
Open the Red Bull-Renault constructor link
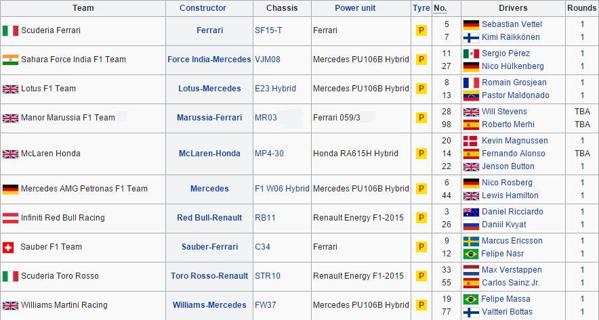pos(209,218)
